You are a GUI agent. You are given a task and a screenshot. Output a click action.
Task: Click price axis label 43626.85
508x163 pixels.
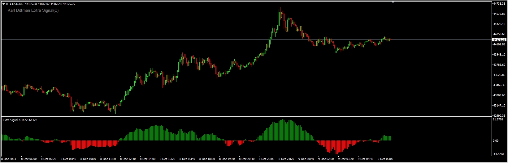pos(499,75)
